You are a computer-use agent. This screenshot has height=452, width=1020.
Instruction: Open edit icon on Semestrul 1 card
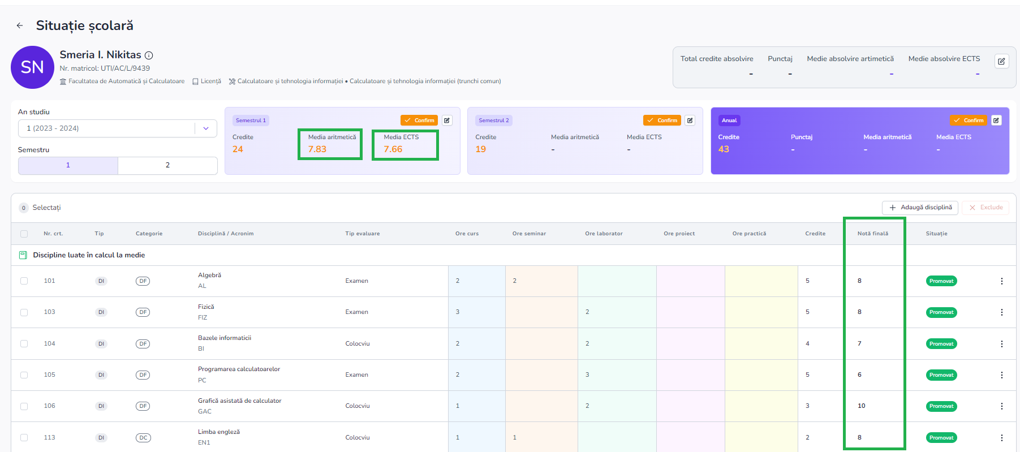click(447, 120)
